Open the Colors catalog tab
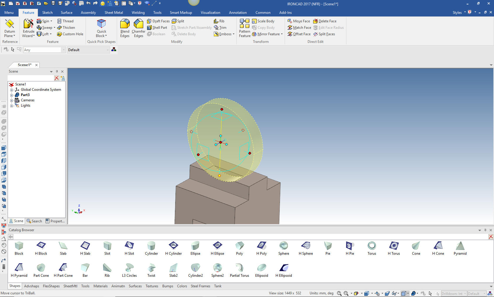The height and width of the screenshot is (297, 494). tap(182, 286)
